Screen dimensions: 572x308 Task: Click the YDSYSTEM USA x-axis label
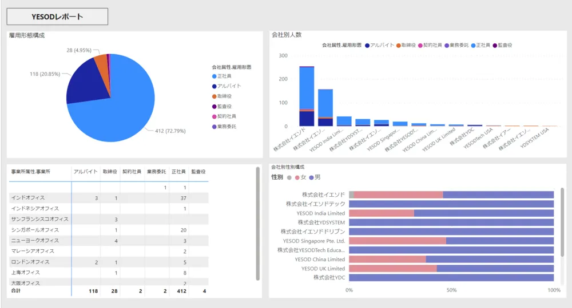(x=534, y=138)
